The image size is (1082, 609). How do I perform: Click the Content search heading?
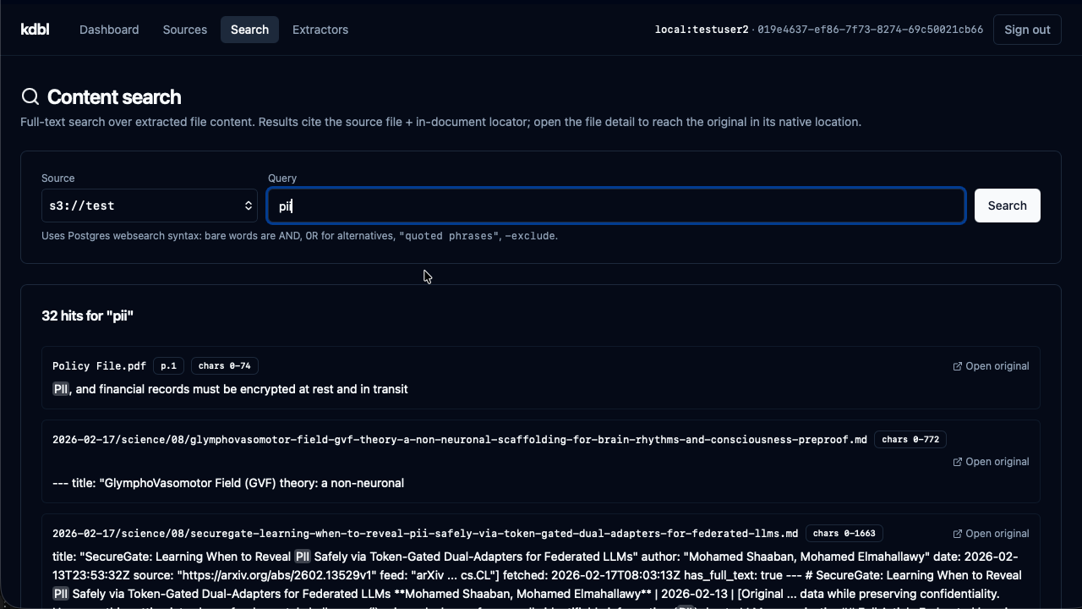point(114,97)
